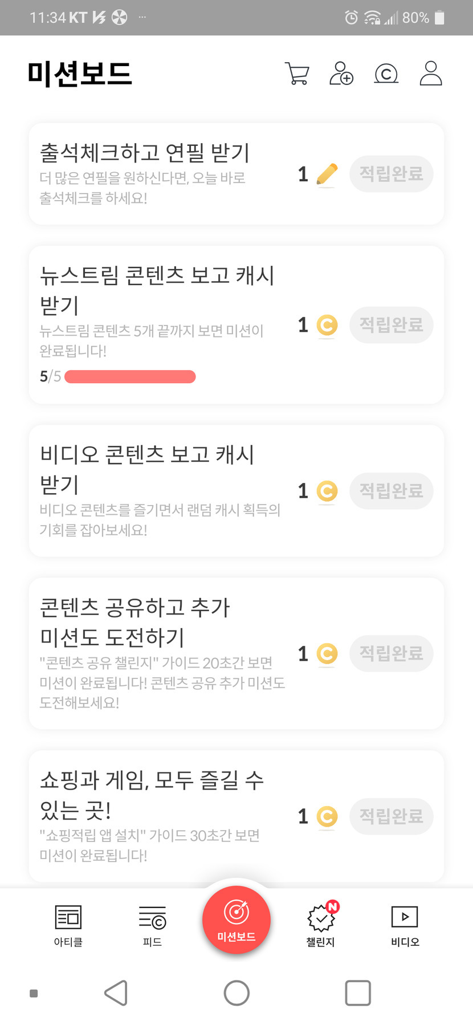473x1025 pixels.
Task: Open the shopping cart icon
Action: coord(297,74)
